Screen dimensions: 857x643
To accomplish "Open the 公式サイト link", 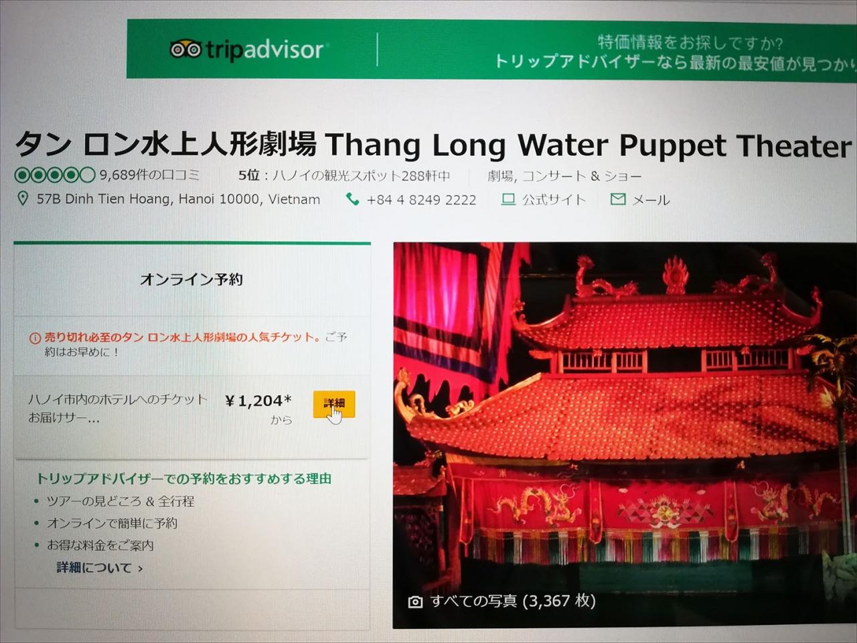I will pyautogui.click(x=554, y=200).
